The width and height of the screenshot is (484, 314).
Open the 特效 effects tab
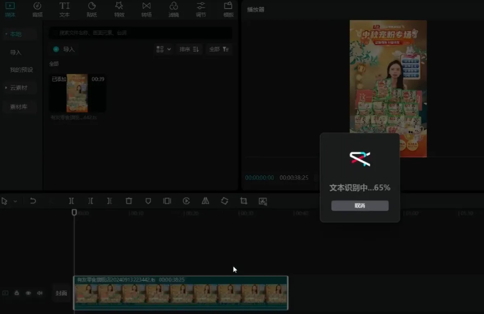tap(119, 10)
